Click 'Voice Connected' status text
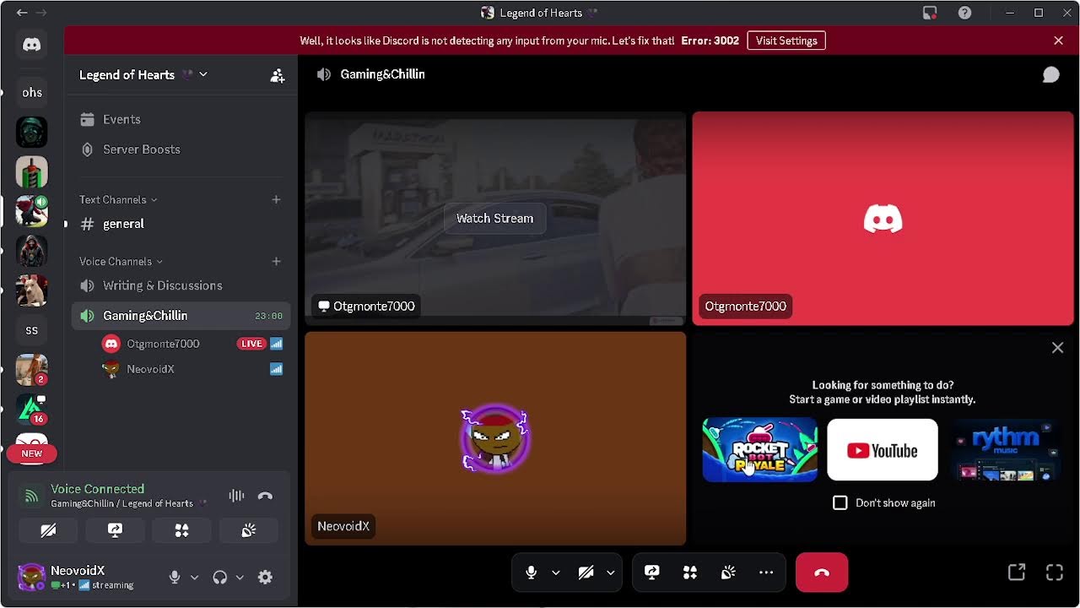Screen dimensions: 1080x608 [x=97, y=489]
